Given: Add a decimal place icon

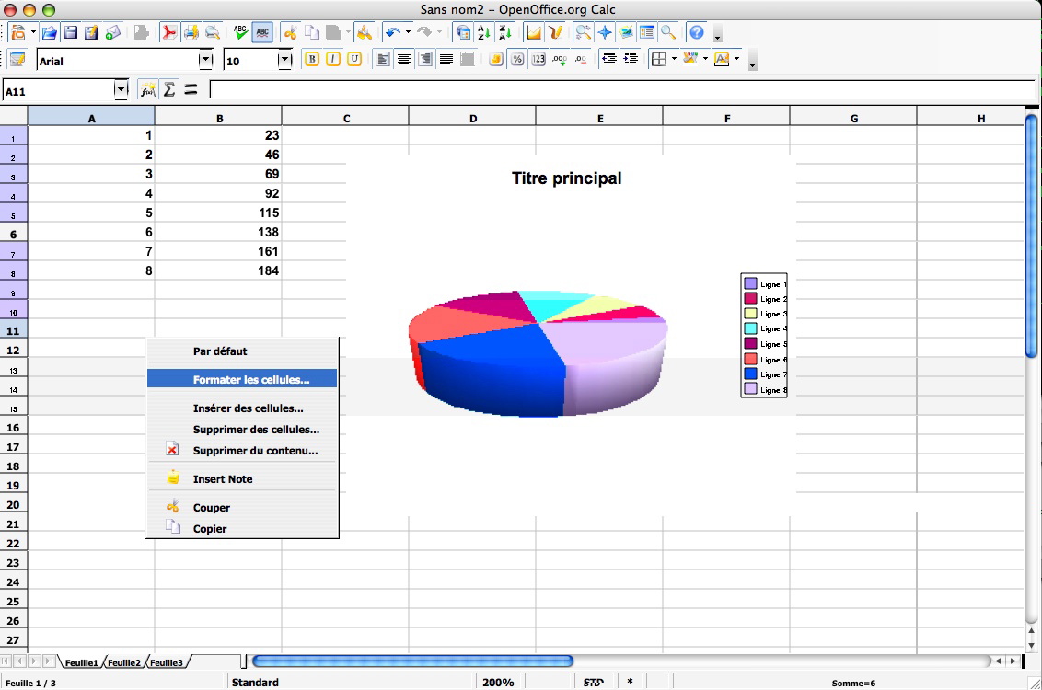Looking at the screenshot, I should pos(560,59).
